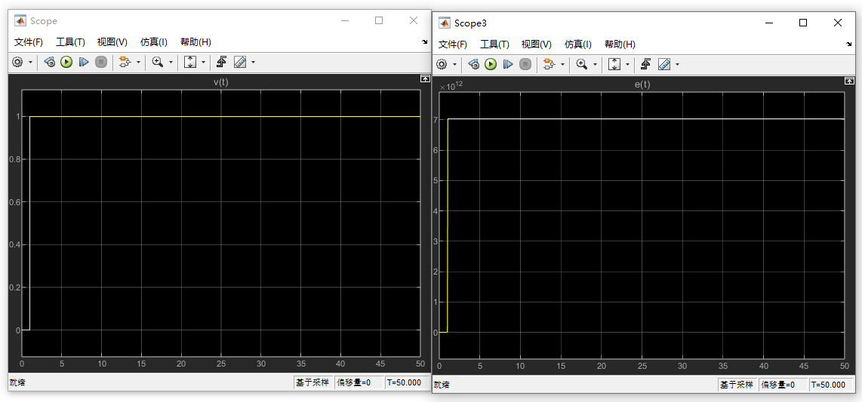Click scale axes limits icon in Scope
Screen dimensions: 862x402
click(190, 62)
